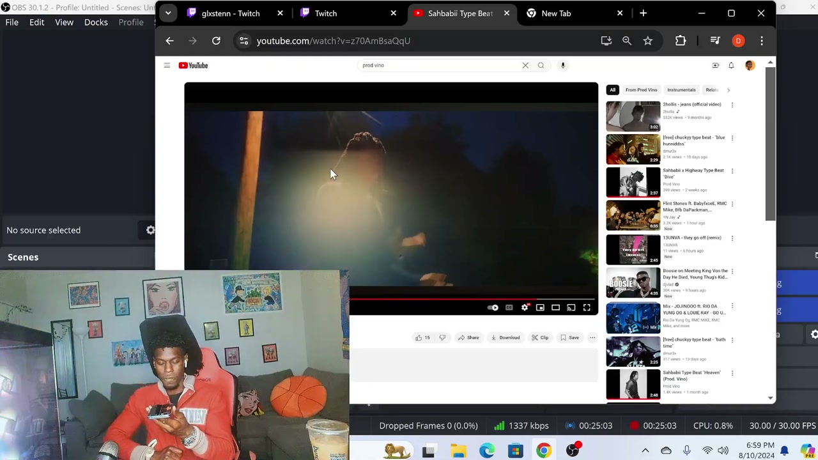Viewport: 818px width, 460px height.
Task: Enable miniplayer in the video player
Action: coord(540,308)
